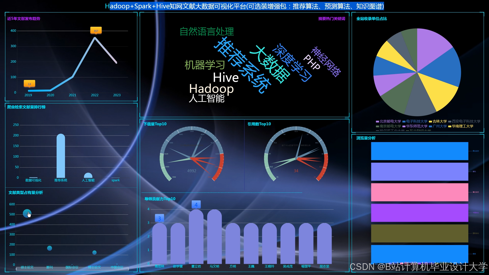489x275 pixels.
Task: Click the 人工智能 half-dome bar
Action: point(88,176)
